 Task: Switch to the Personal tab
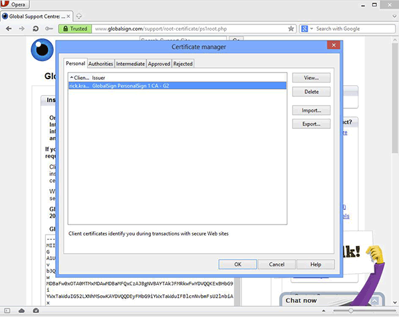click(75, 63)
